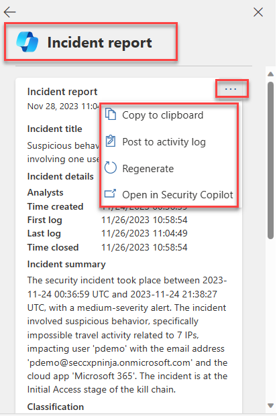Click the scrollbar up arrow
Viewport: 277px width, 416px height.
[270, 74]
